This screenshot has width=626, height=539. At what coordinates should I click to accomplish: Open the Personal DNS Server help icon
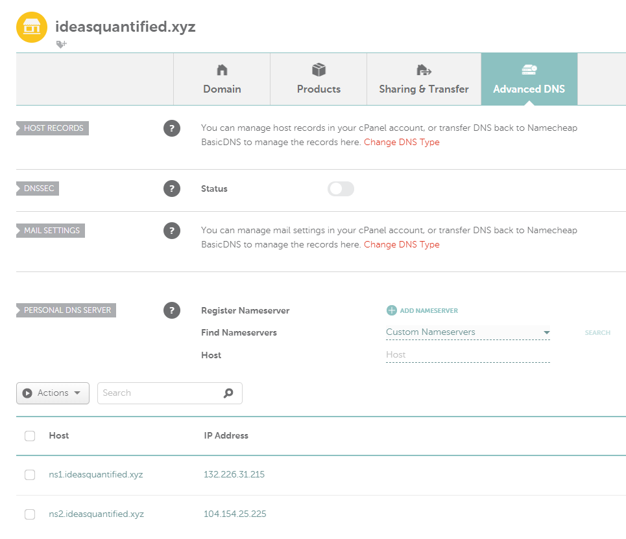tap(172, 310)
